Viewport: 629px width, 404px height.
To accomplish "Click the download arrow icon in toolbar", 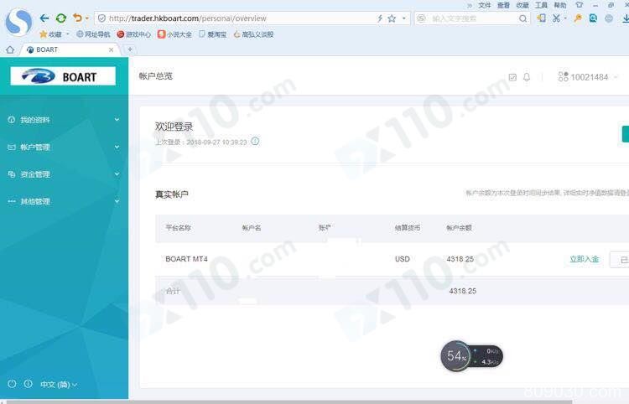I will (x=626, y=18).
